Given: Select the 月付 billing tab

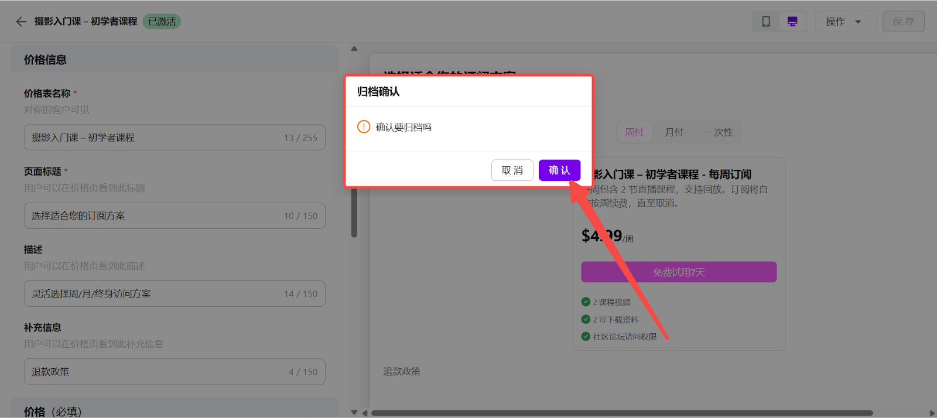Looking at the screenshot, I should coord(674,132).
